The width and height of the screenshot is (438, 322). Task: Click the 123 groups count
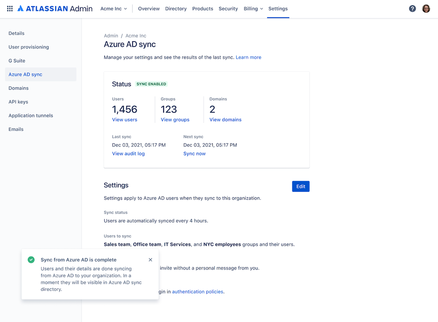169,110
